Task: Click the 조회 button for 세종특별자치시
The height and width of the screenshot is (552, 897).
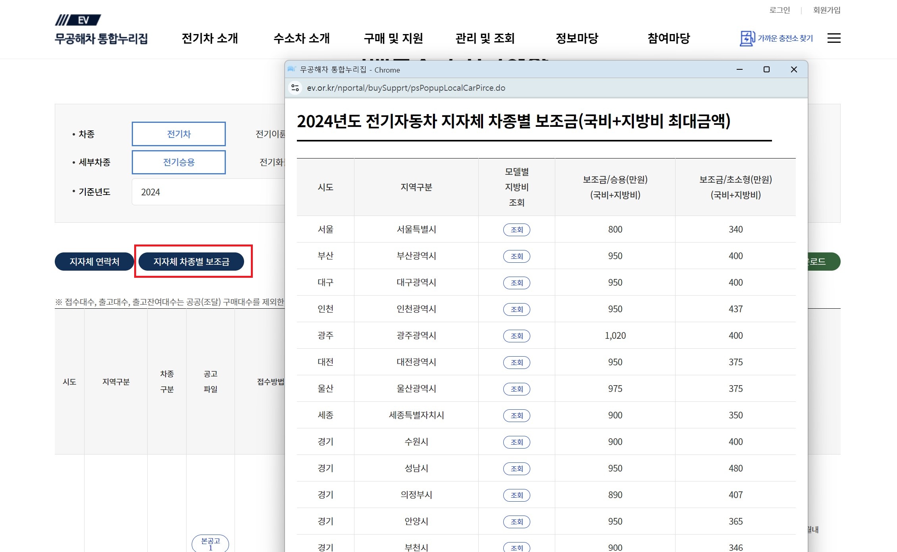Action: (x=516, y=415)
